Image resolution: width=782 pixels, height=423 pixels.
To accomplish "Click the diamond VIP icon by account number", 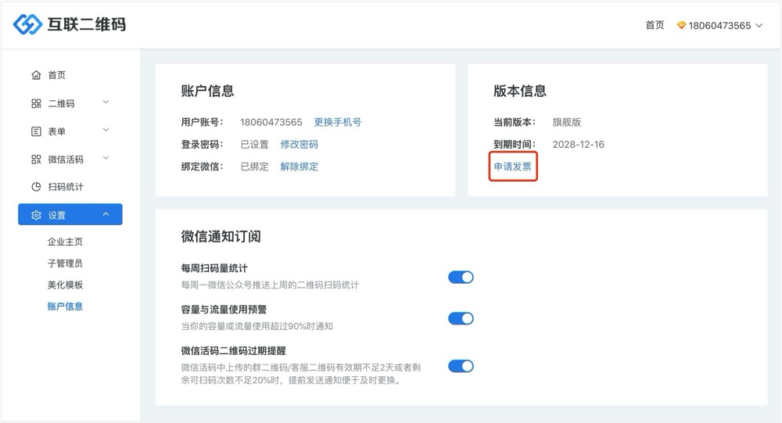I will point(681,26).
